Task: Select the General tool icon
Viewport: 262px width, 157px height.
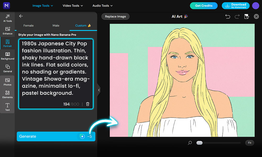Action: click(8, 68)
